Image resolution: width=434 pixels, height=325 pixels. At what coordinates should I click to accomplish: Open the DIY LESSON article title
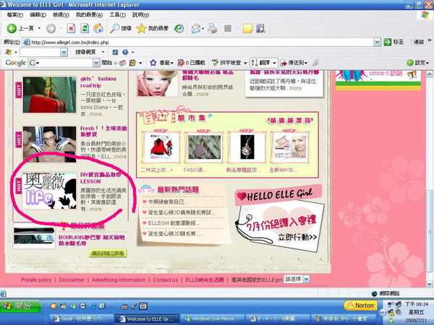(x=101, y=178)
